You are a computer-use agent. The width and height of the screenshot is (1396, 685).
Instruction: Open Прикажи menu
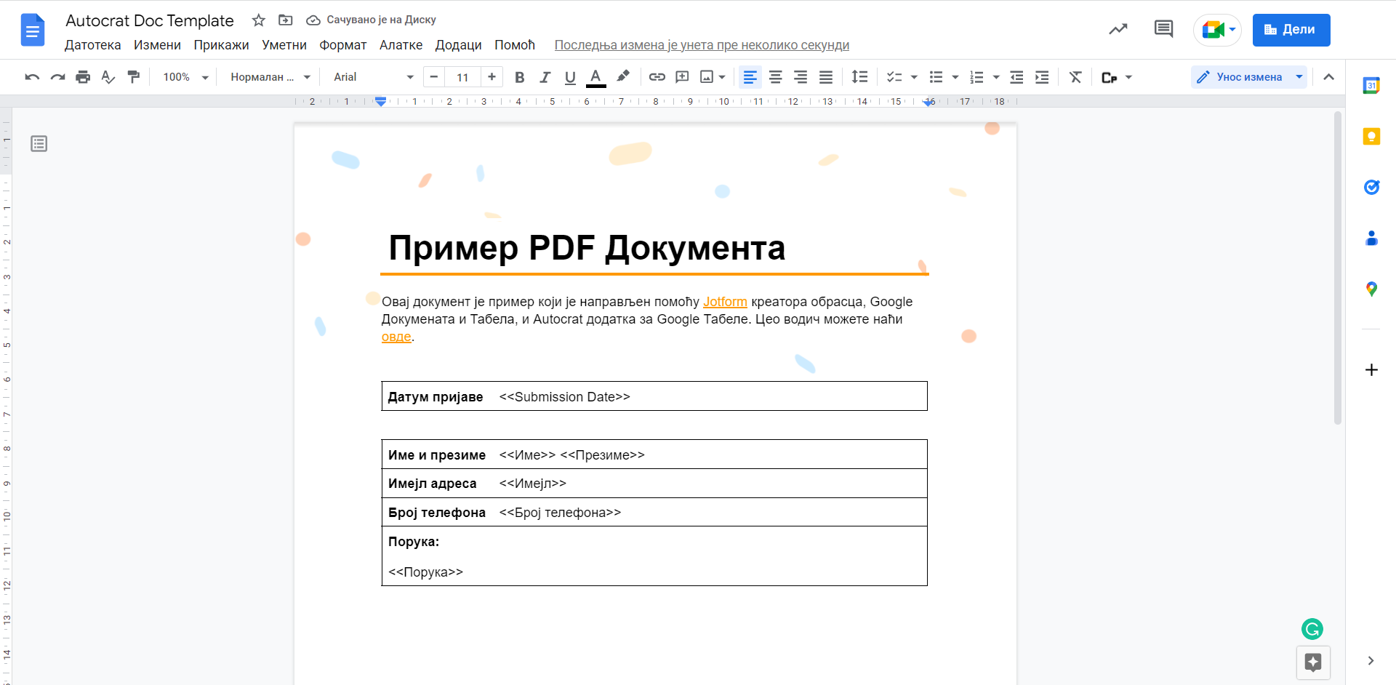(x=221, y=45)
